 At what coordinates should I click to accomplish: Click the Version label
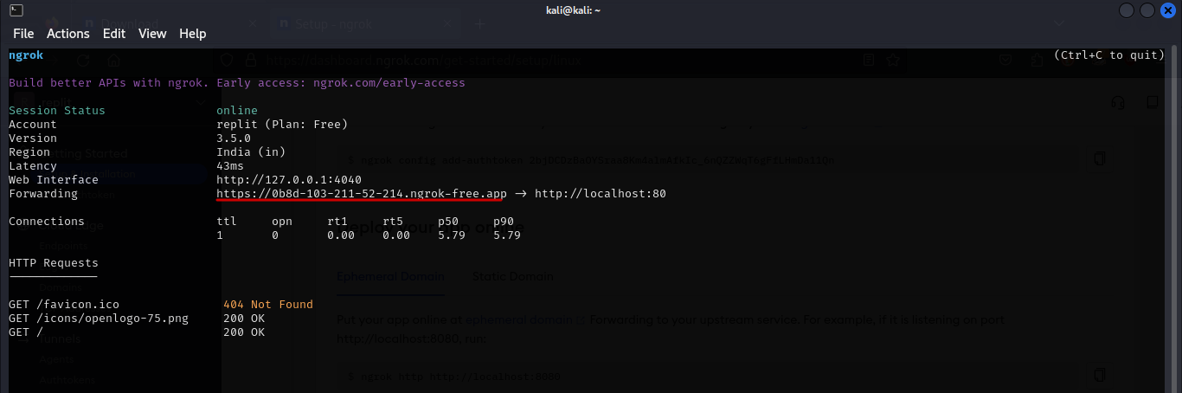[33, 139]
